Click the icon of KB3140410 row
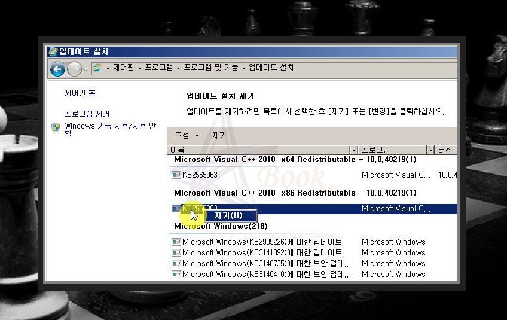Screen dimensions: 507x320 click(176, 275)
